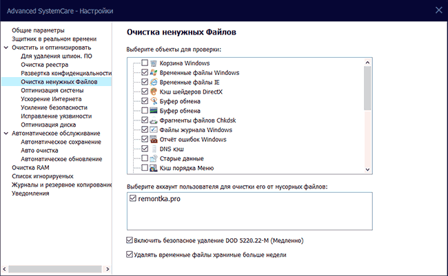Open Оптимизация системы settings
Image resolution: width=448 pixels, height=276 pixels.
pos(52,90)
